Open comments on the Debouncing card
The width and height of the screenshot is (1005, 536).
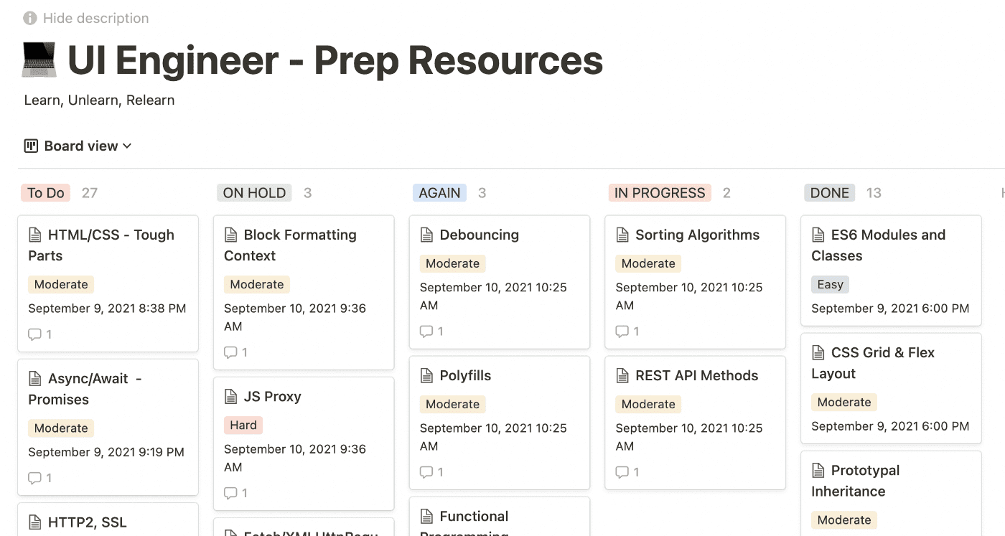(x=428, y=331)
